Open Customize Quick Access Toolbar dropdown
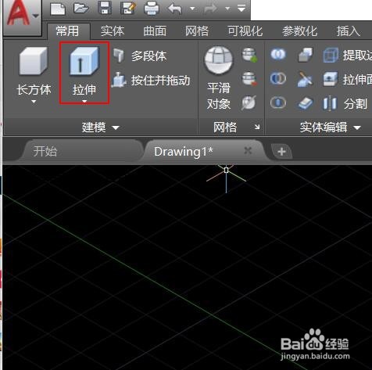This screenshot has height=370, width=372. coord(241,9)
